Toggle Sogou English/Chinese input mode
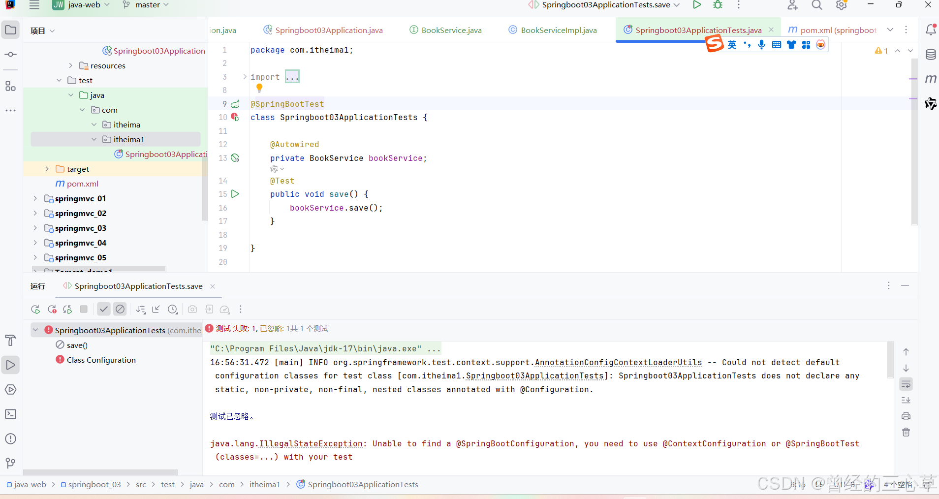Image resolution: width=939 pixels, height=499 pixels. 732,45
